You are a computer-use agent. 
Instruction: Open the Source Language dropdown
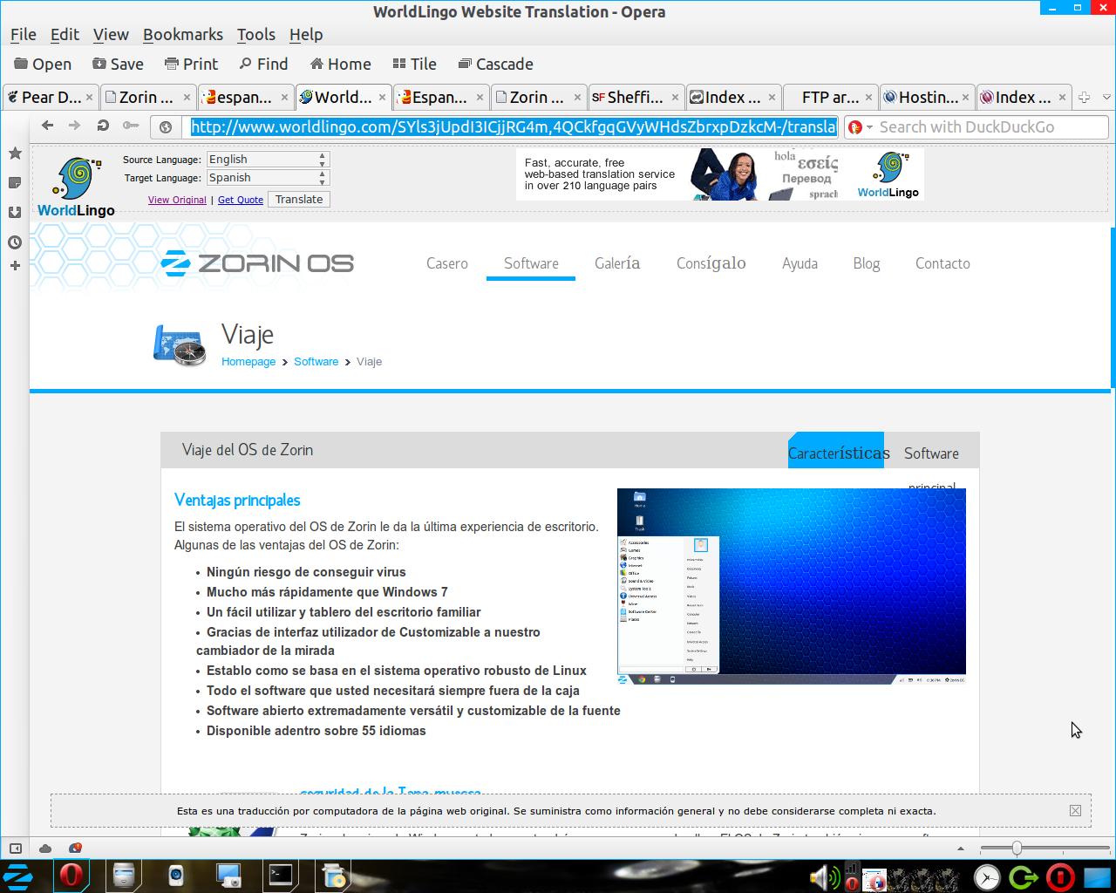click(267, 160)
